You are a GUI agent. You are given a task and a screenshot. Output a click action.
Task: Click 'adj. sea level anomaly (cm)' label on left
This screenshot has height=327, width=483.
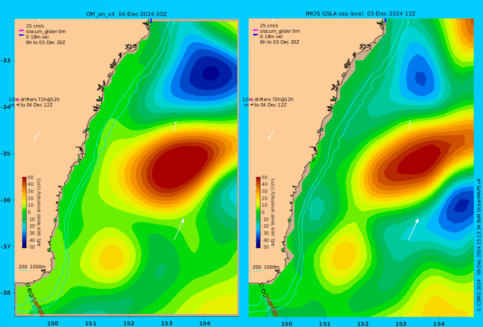39,213
